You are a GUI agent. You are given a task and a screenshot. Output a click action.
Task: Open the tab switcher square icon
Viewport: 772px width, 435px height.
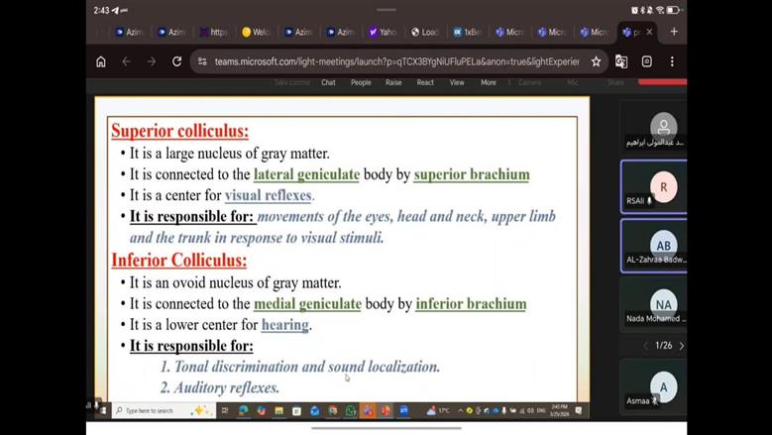click(x=647, y=61)
